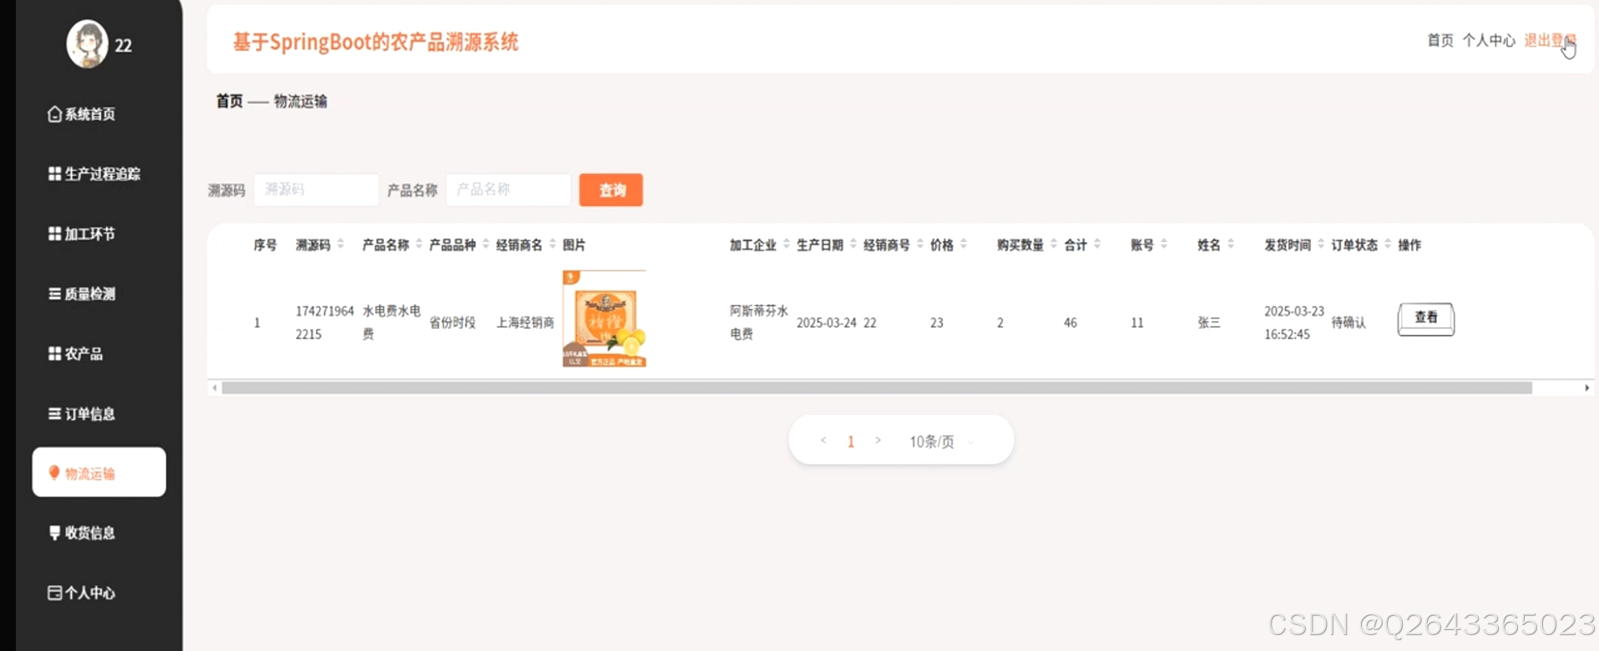1599x651 pixels.
Task: Select the 物流运输 sidebar item
Action: (x=99, y=472)
